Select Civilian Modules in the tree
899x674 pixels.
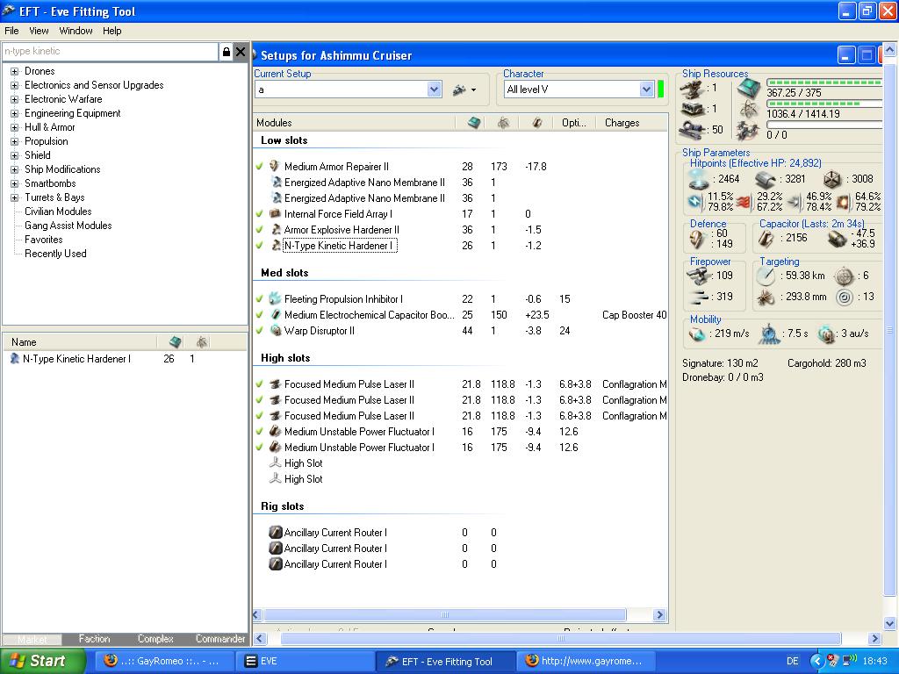pos(58,212)
